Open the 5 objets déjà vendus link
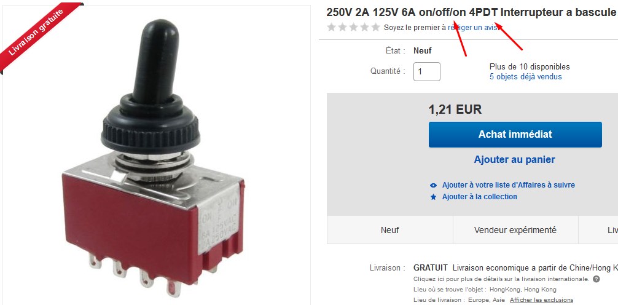 526,77
